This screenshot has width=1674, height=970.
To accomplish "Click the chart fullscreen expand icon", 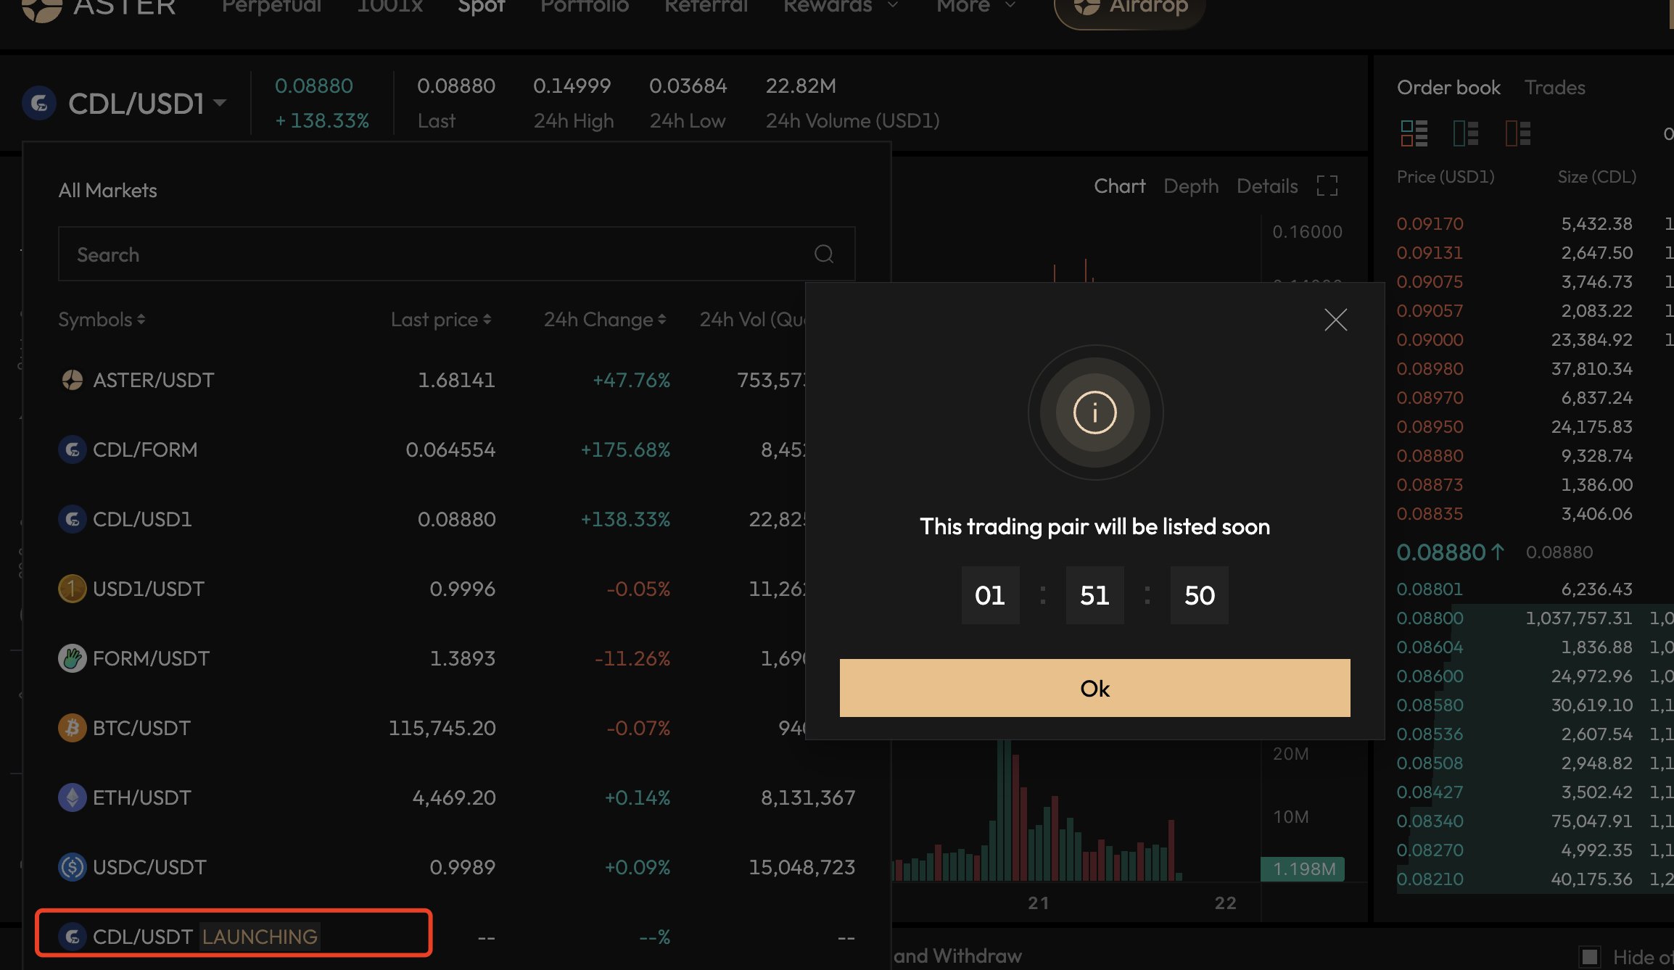I will [1327, 186].
